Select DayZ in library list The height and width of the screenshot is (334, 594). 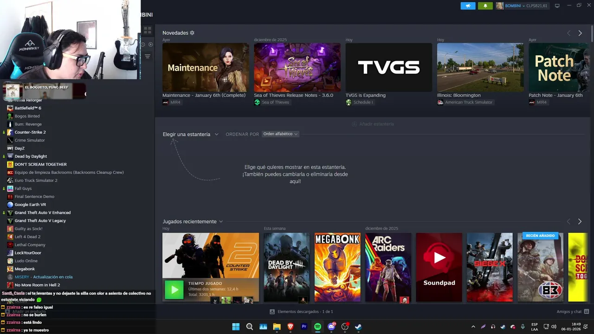click(19, 148)
